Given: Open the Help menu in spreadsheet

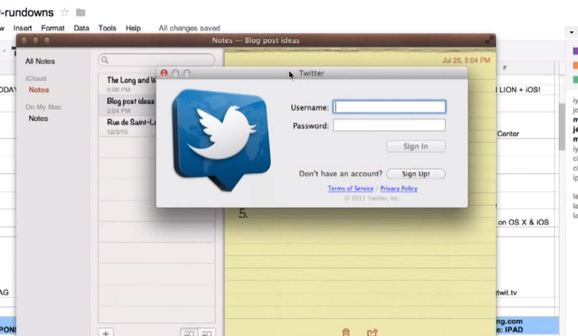Looking at the screenshot, I should tap(133, 28).
